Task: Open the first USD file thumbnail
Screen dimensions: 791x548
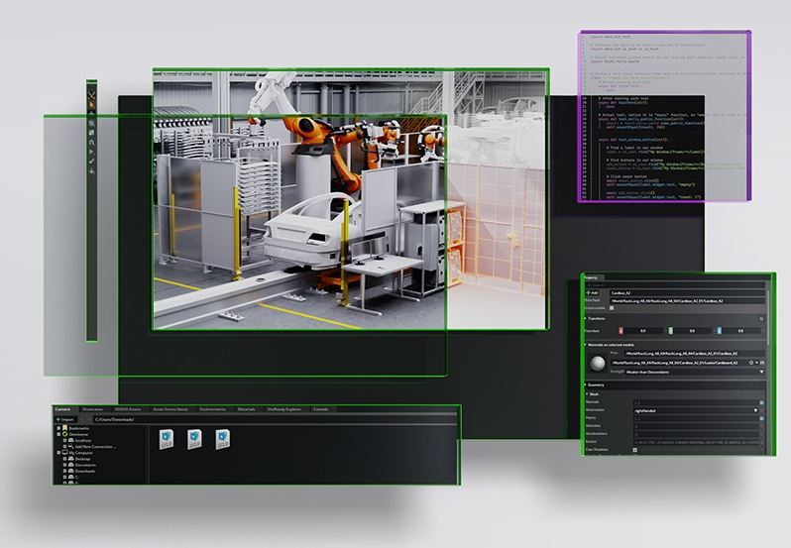Action: point(167,439)
